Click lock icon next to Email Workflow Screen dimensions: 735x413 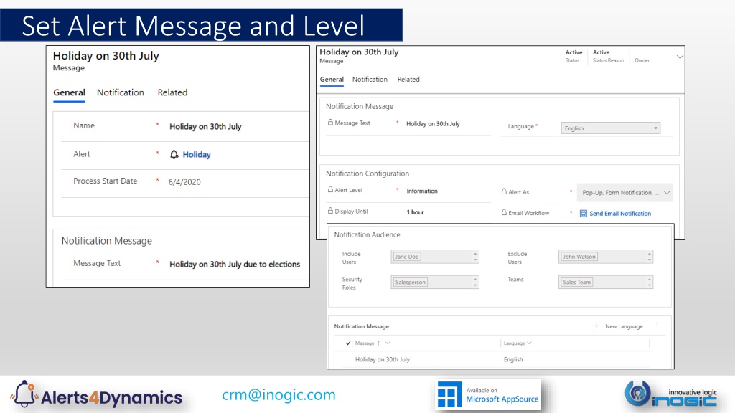[504, 212]
